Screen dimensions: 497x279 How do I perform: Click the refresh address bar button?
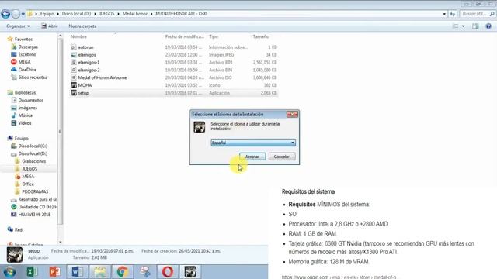tap(452, 14)
